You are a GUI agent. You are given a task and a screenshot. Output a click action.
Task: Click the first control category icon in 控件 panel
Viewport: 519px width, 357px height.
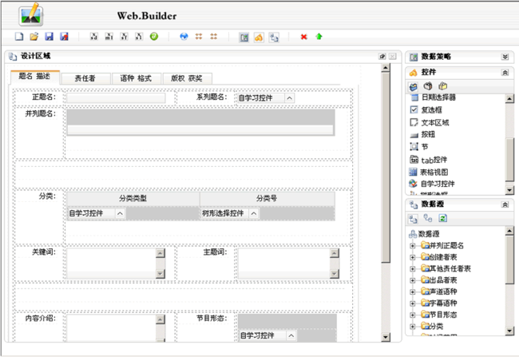point(414,87)
